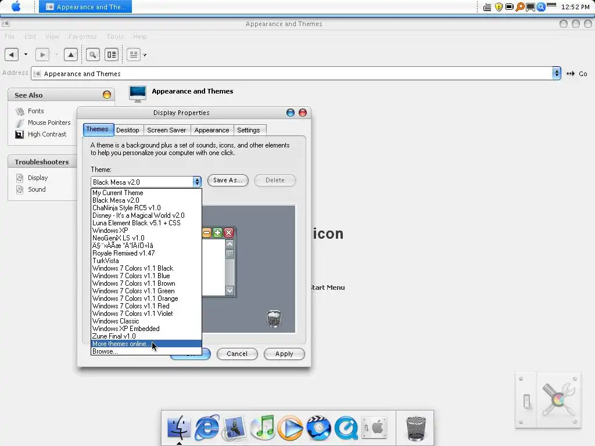Open the Display troubleshooter

click(x=38, y=178)
